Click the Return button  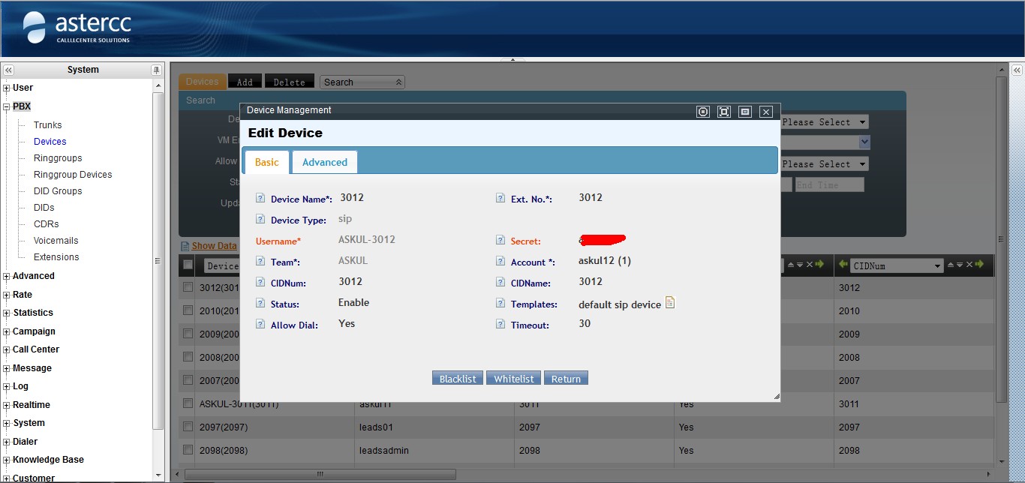click(566, 379)
